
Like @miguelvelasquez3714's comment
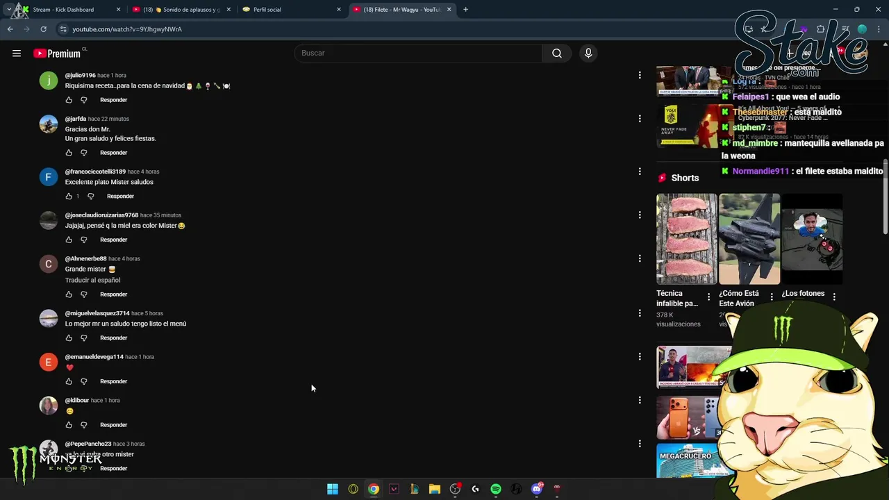(x=69, y=338)
